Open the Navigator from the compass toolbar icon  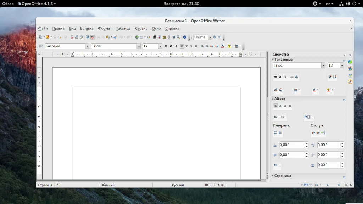tap(160, 37)
